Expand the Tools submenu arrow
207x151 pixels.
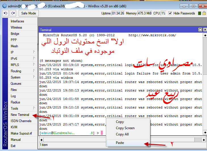click(x=34, y=108)
